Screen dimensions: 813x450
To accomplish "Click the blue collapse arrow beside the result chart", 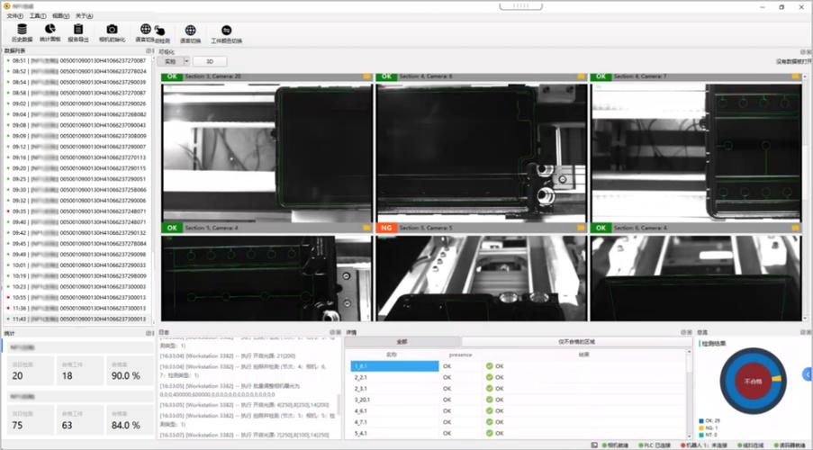I will [808, 373].
